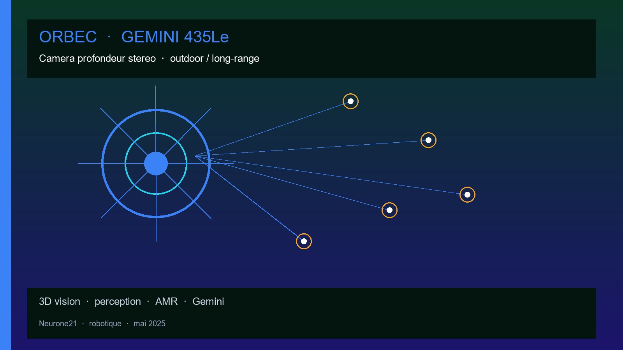The height and width of the screenshot is (350, 623).
Task: Select the lowest orange-ringed target point
Action: (x=304, y=241)
